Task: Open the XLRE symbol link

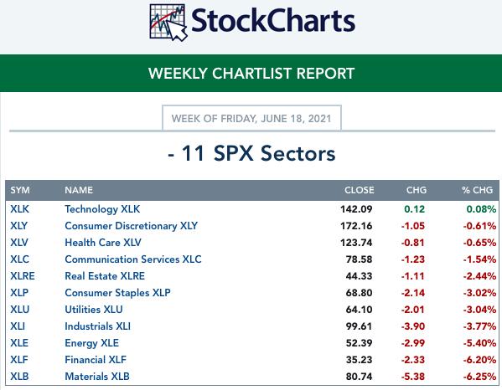Action: click(23, 276)
